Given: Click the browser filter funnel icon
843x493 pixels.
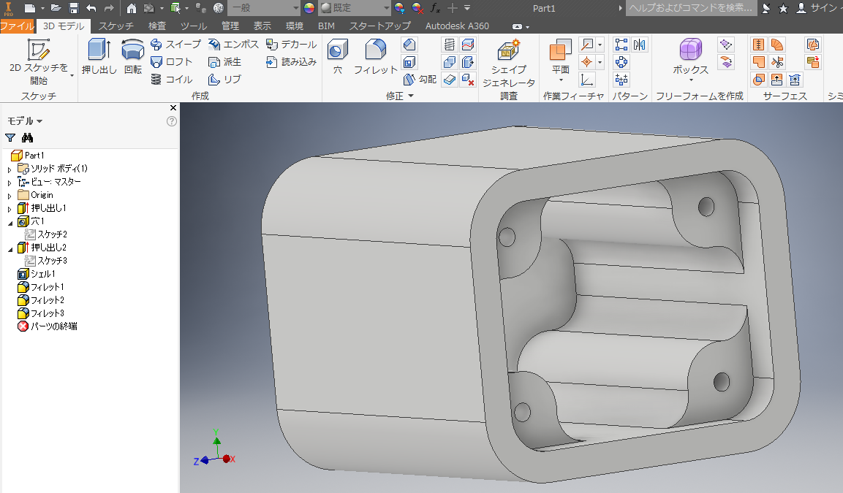Looking at the screenshot, I should pyautogui.click(x=10, y=138).
